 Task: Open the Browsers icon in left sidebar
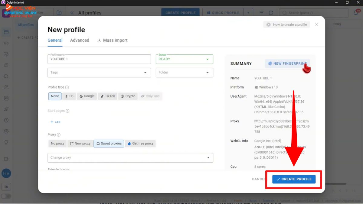pyautogui.click(x=6, y=32)
